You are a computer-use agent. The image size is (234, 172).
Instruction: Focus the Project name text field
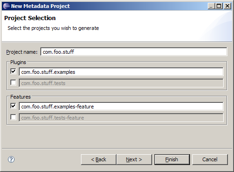click(x=134, y=51)
